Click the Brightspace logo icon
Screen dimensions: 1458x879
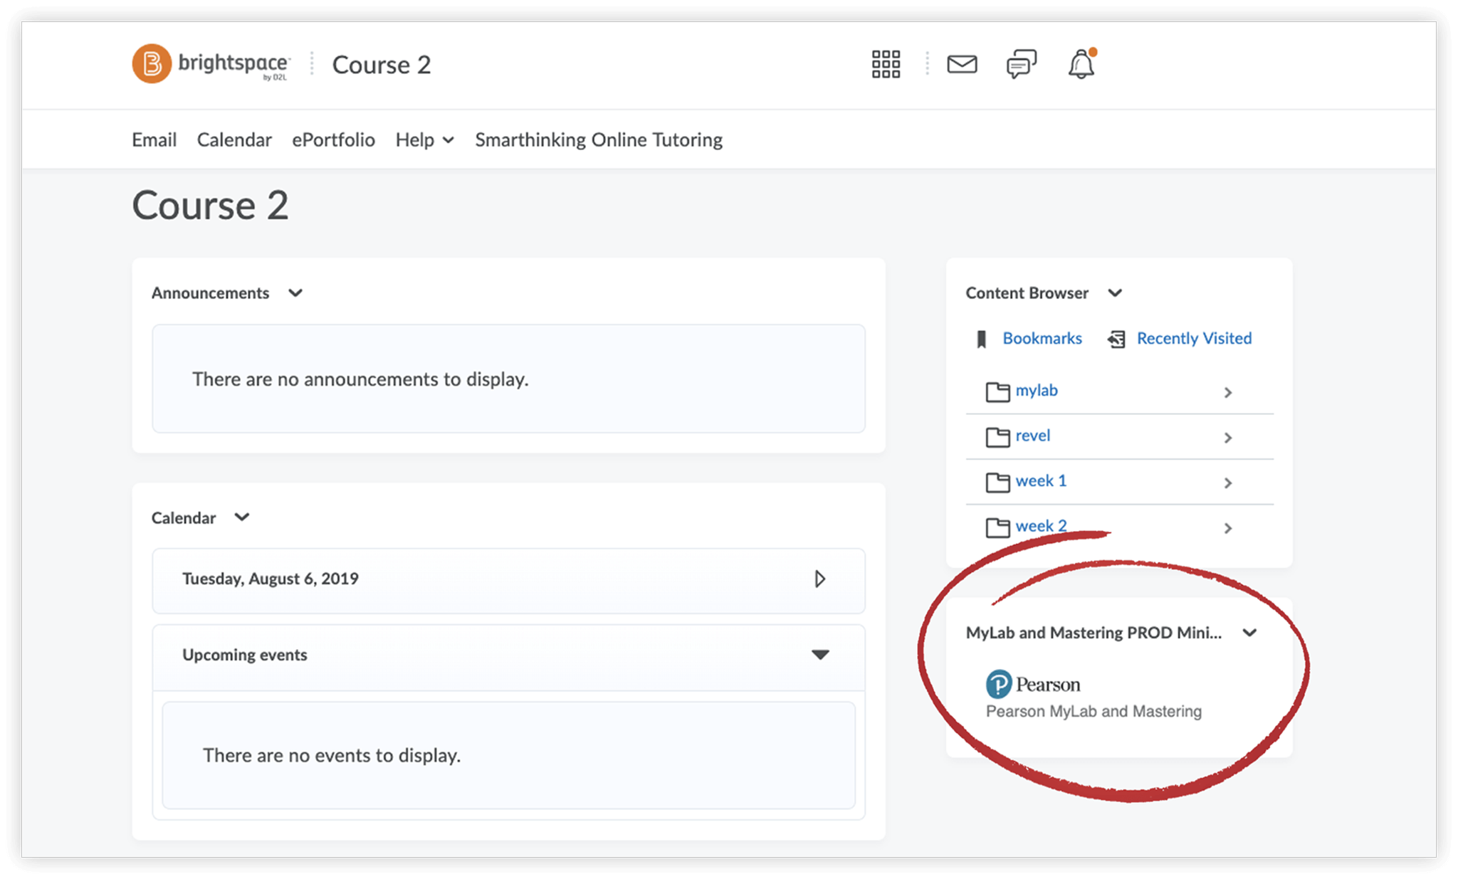tap(152, 64)
